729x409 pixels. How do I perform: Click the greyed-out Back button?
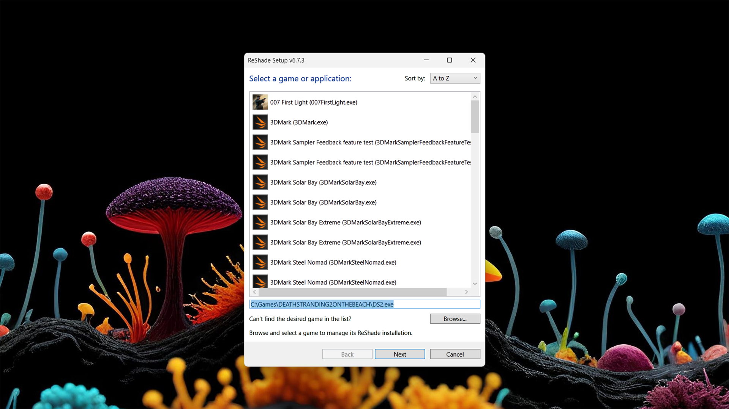(347, 354)
